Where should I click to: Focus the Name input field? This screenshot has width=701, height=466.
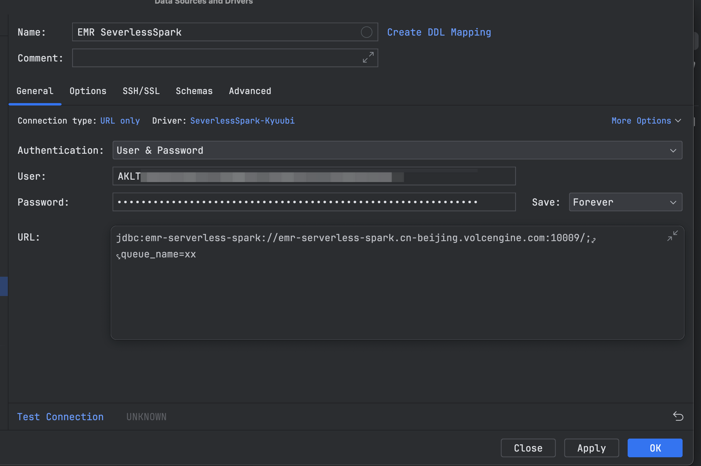tap(225, 32)
